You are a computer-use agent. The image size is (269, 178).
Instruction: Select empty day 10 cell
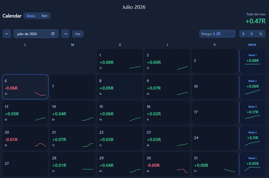[215, 87]
